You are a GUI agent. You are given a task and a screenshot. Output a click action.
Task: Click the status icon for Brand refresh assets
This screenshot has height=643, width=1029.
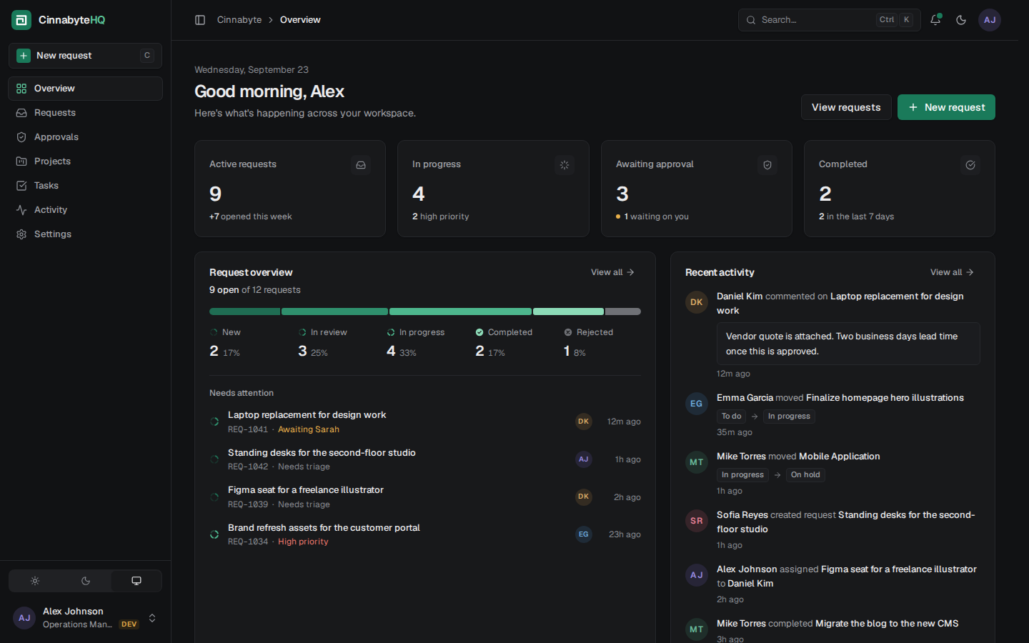(x=214, y=534)
